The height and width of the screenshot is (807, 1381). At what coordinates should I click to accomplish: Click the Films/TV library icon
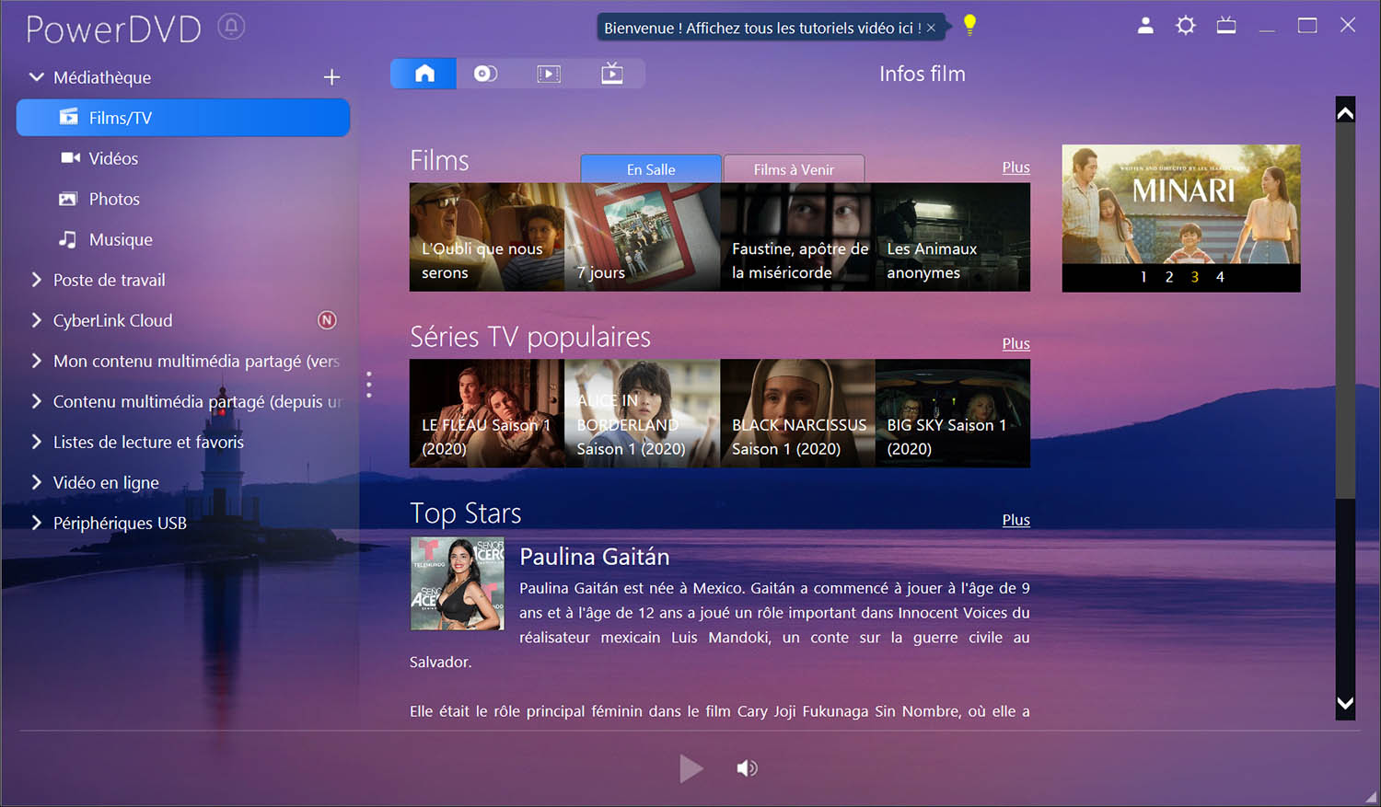(x=69, y=117)
